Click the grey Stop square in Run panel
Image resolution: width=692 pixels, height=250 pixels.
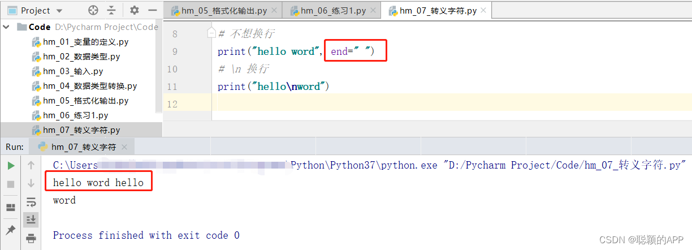point(11,184)
